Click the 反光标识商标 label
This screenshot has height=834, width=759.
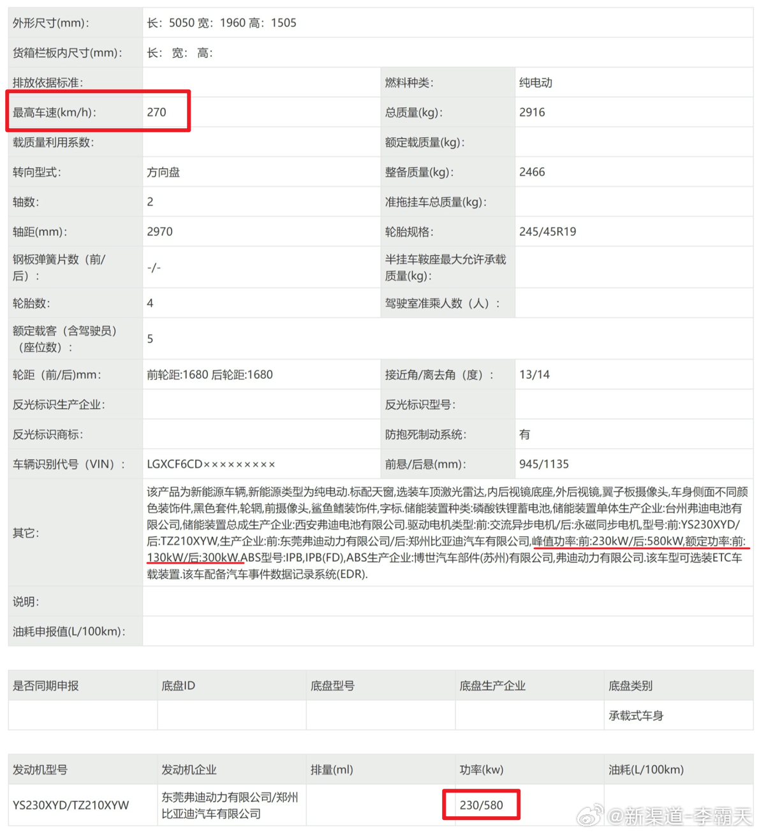tap(48, 435)
